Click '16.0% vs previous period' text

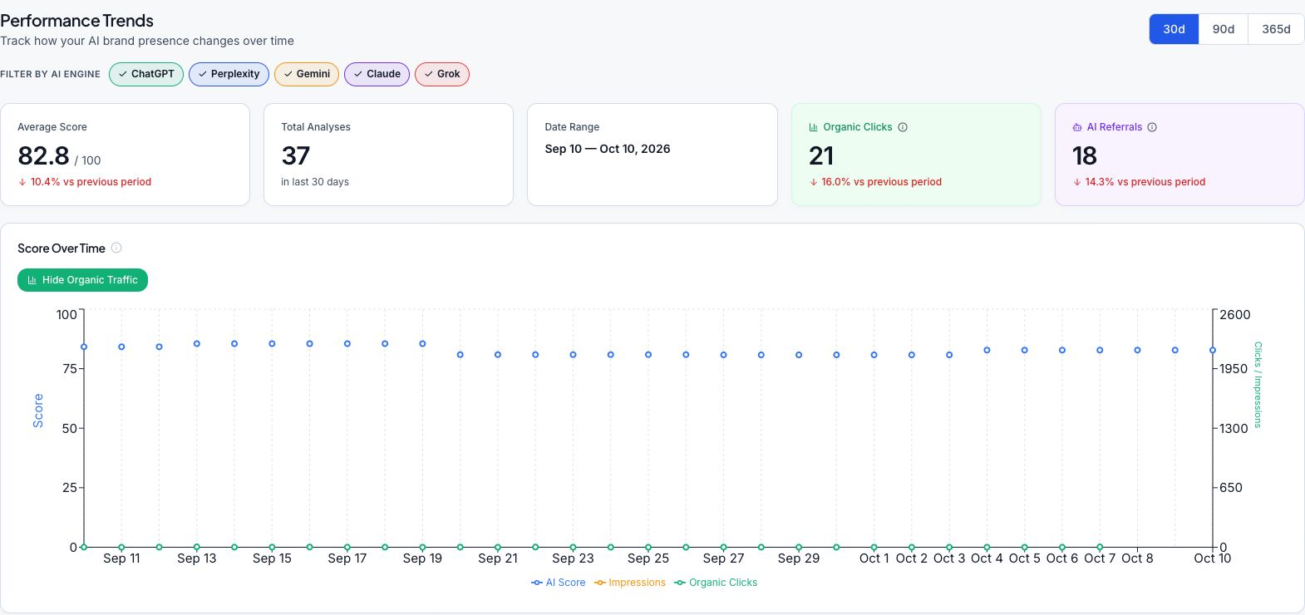coord(881,182)
